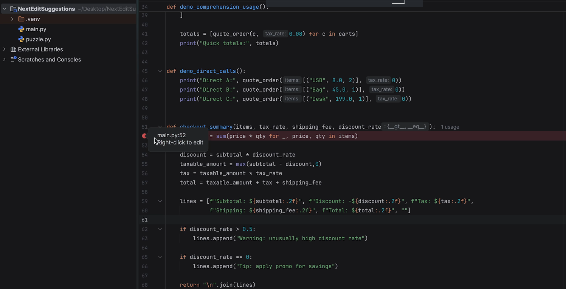566x289 pixels.
Task: Fold the lines list at line 59
Action: coord(160,201)
